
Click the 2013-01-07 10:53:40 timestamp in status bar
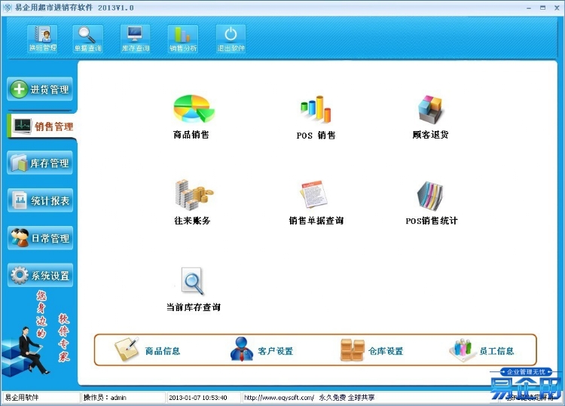(x=198, y=398)
